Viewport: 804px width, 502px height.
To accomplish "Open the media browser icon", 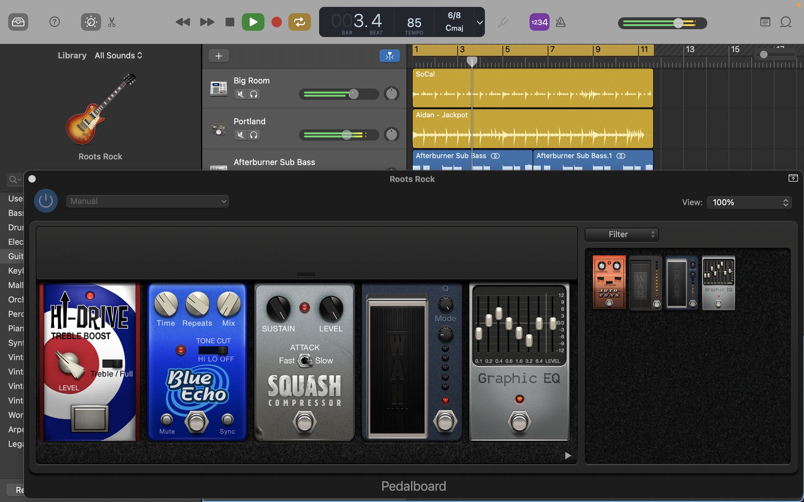I will click(18, 22).
